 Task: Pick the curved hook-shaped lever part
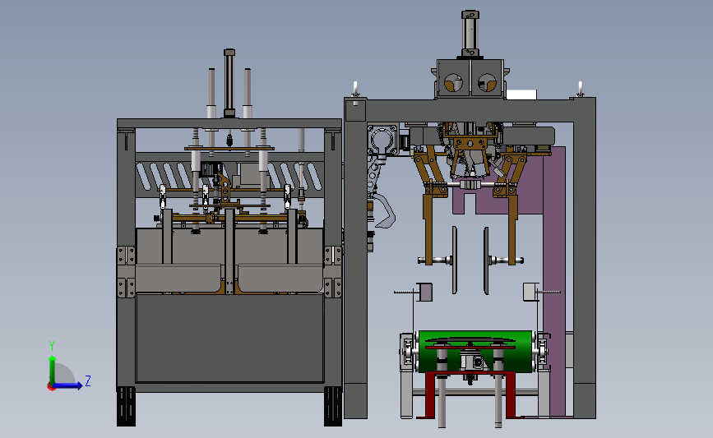(x=384, y=210)
